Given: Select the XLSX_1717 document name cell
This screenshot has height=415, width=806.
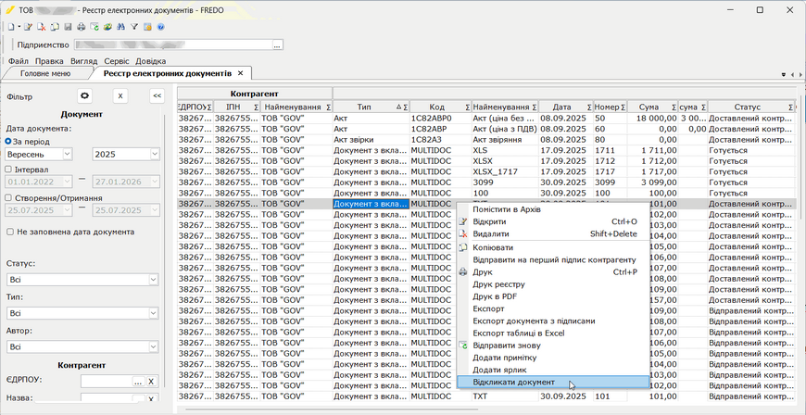Looking at the screenshot, I should (505, 171).
